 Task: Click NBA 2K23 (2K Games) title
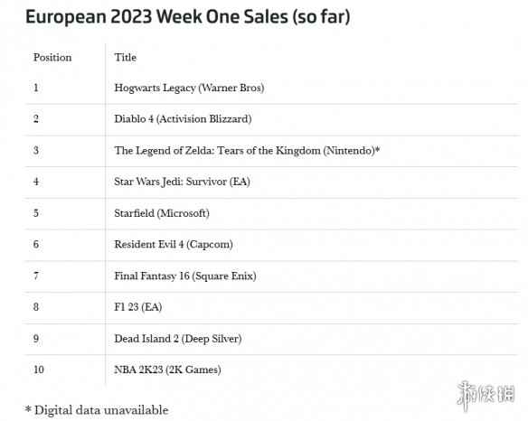coord(167,370)
